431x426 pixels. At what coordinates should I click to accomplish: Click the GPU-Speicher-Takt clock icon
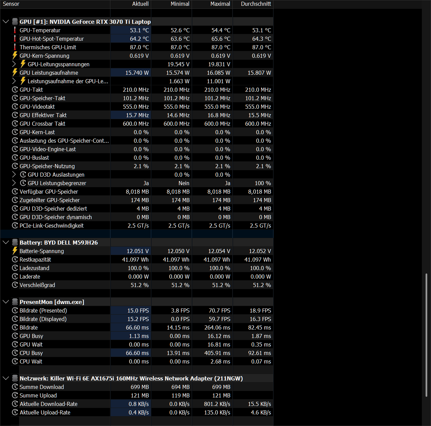pos(15,98)
